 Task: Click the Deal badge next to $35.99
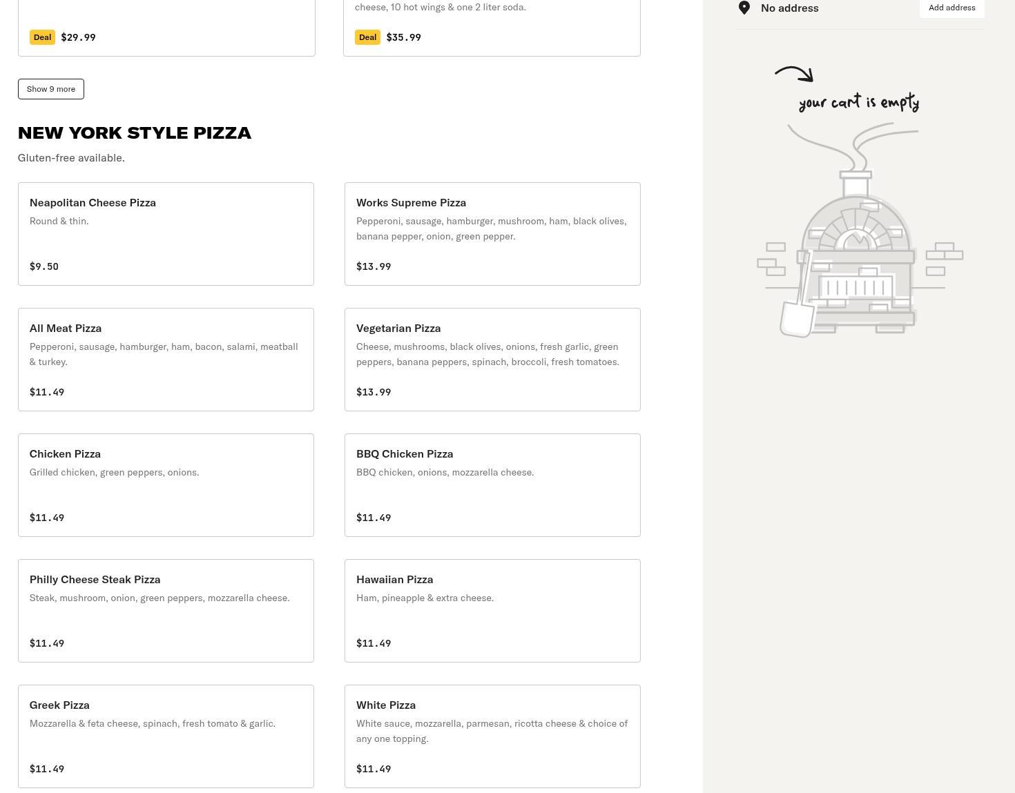point(367,37)
